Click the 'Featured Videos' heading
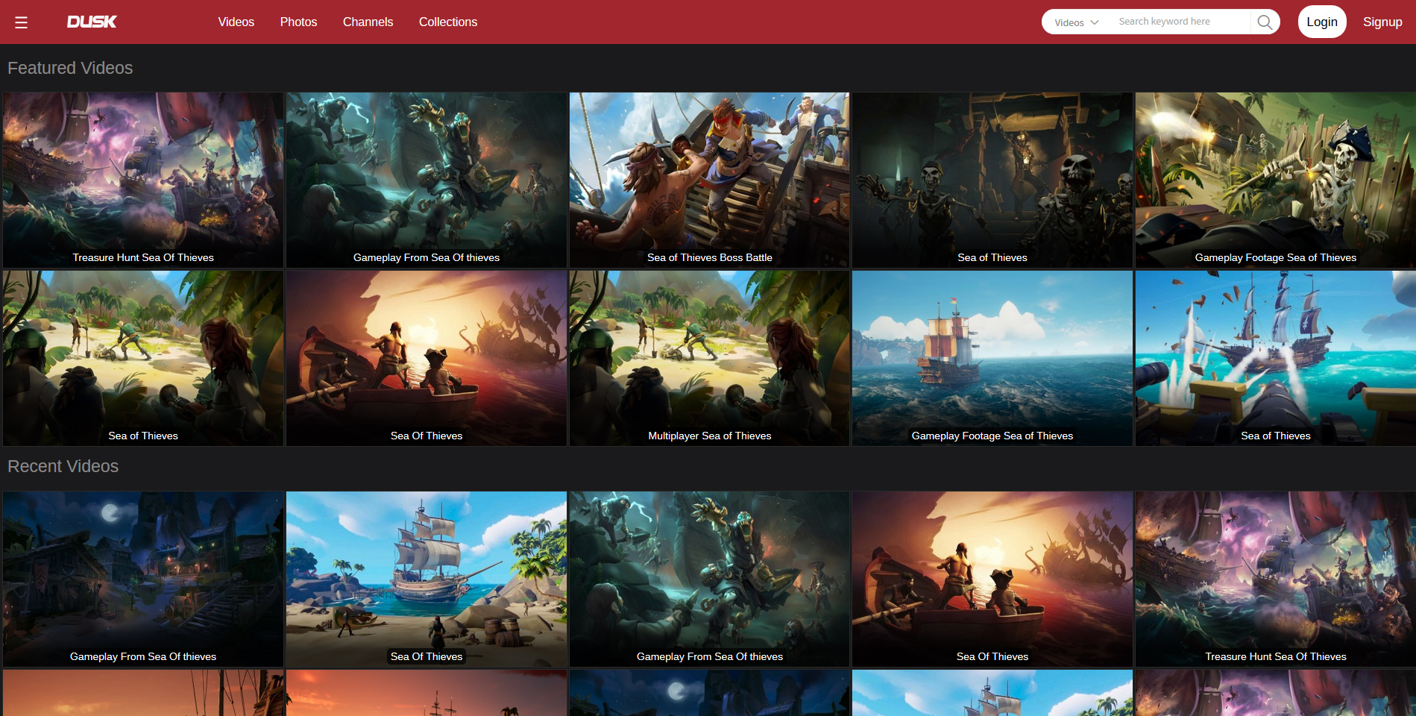 point(70,68)
